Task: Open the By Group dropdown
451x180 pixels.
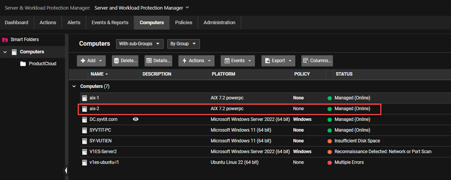Action: click(x=183, y=44)
